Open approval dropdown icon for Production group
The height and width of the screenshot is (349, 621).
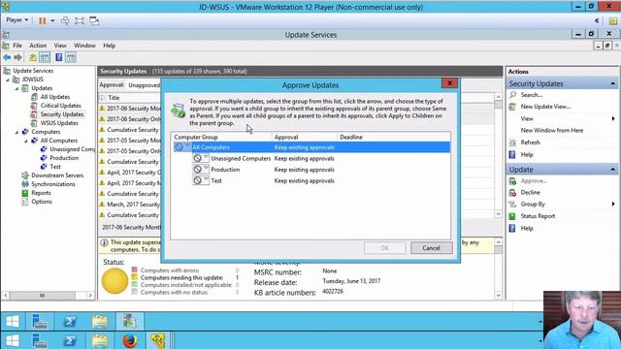click(201, 170)
